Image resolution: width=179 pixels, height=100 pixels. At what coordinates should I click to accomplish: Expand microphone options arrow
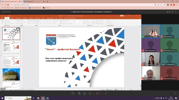point(93,93)
